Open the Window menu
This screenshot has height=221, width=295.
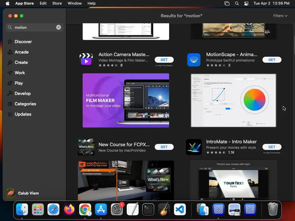[75, 3]
